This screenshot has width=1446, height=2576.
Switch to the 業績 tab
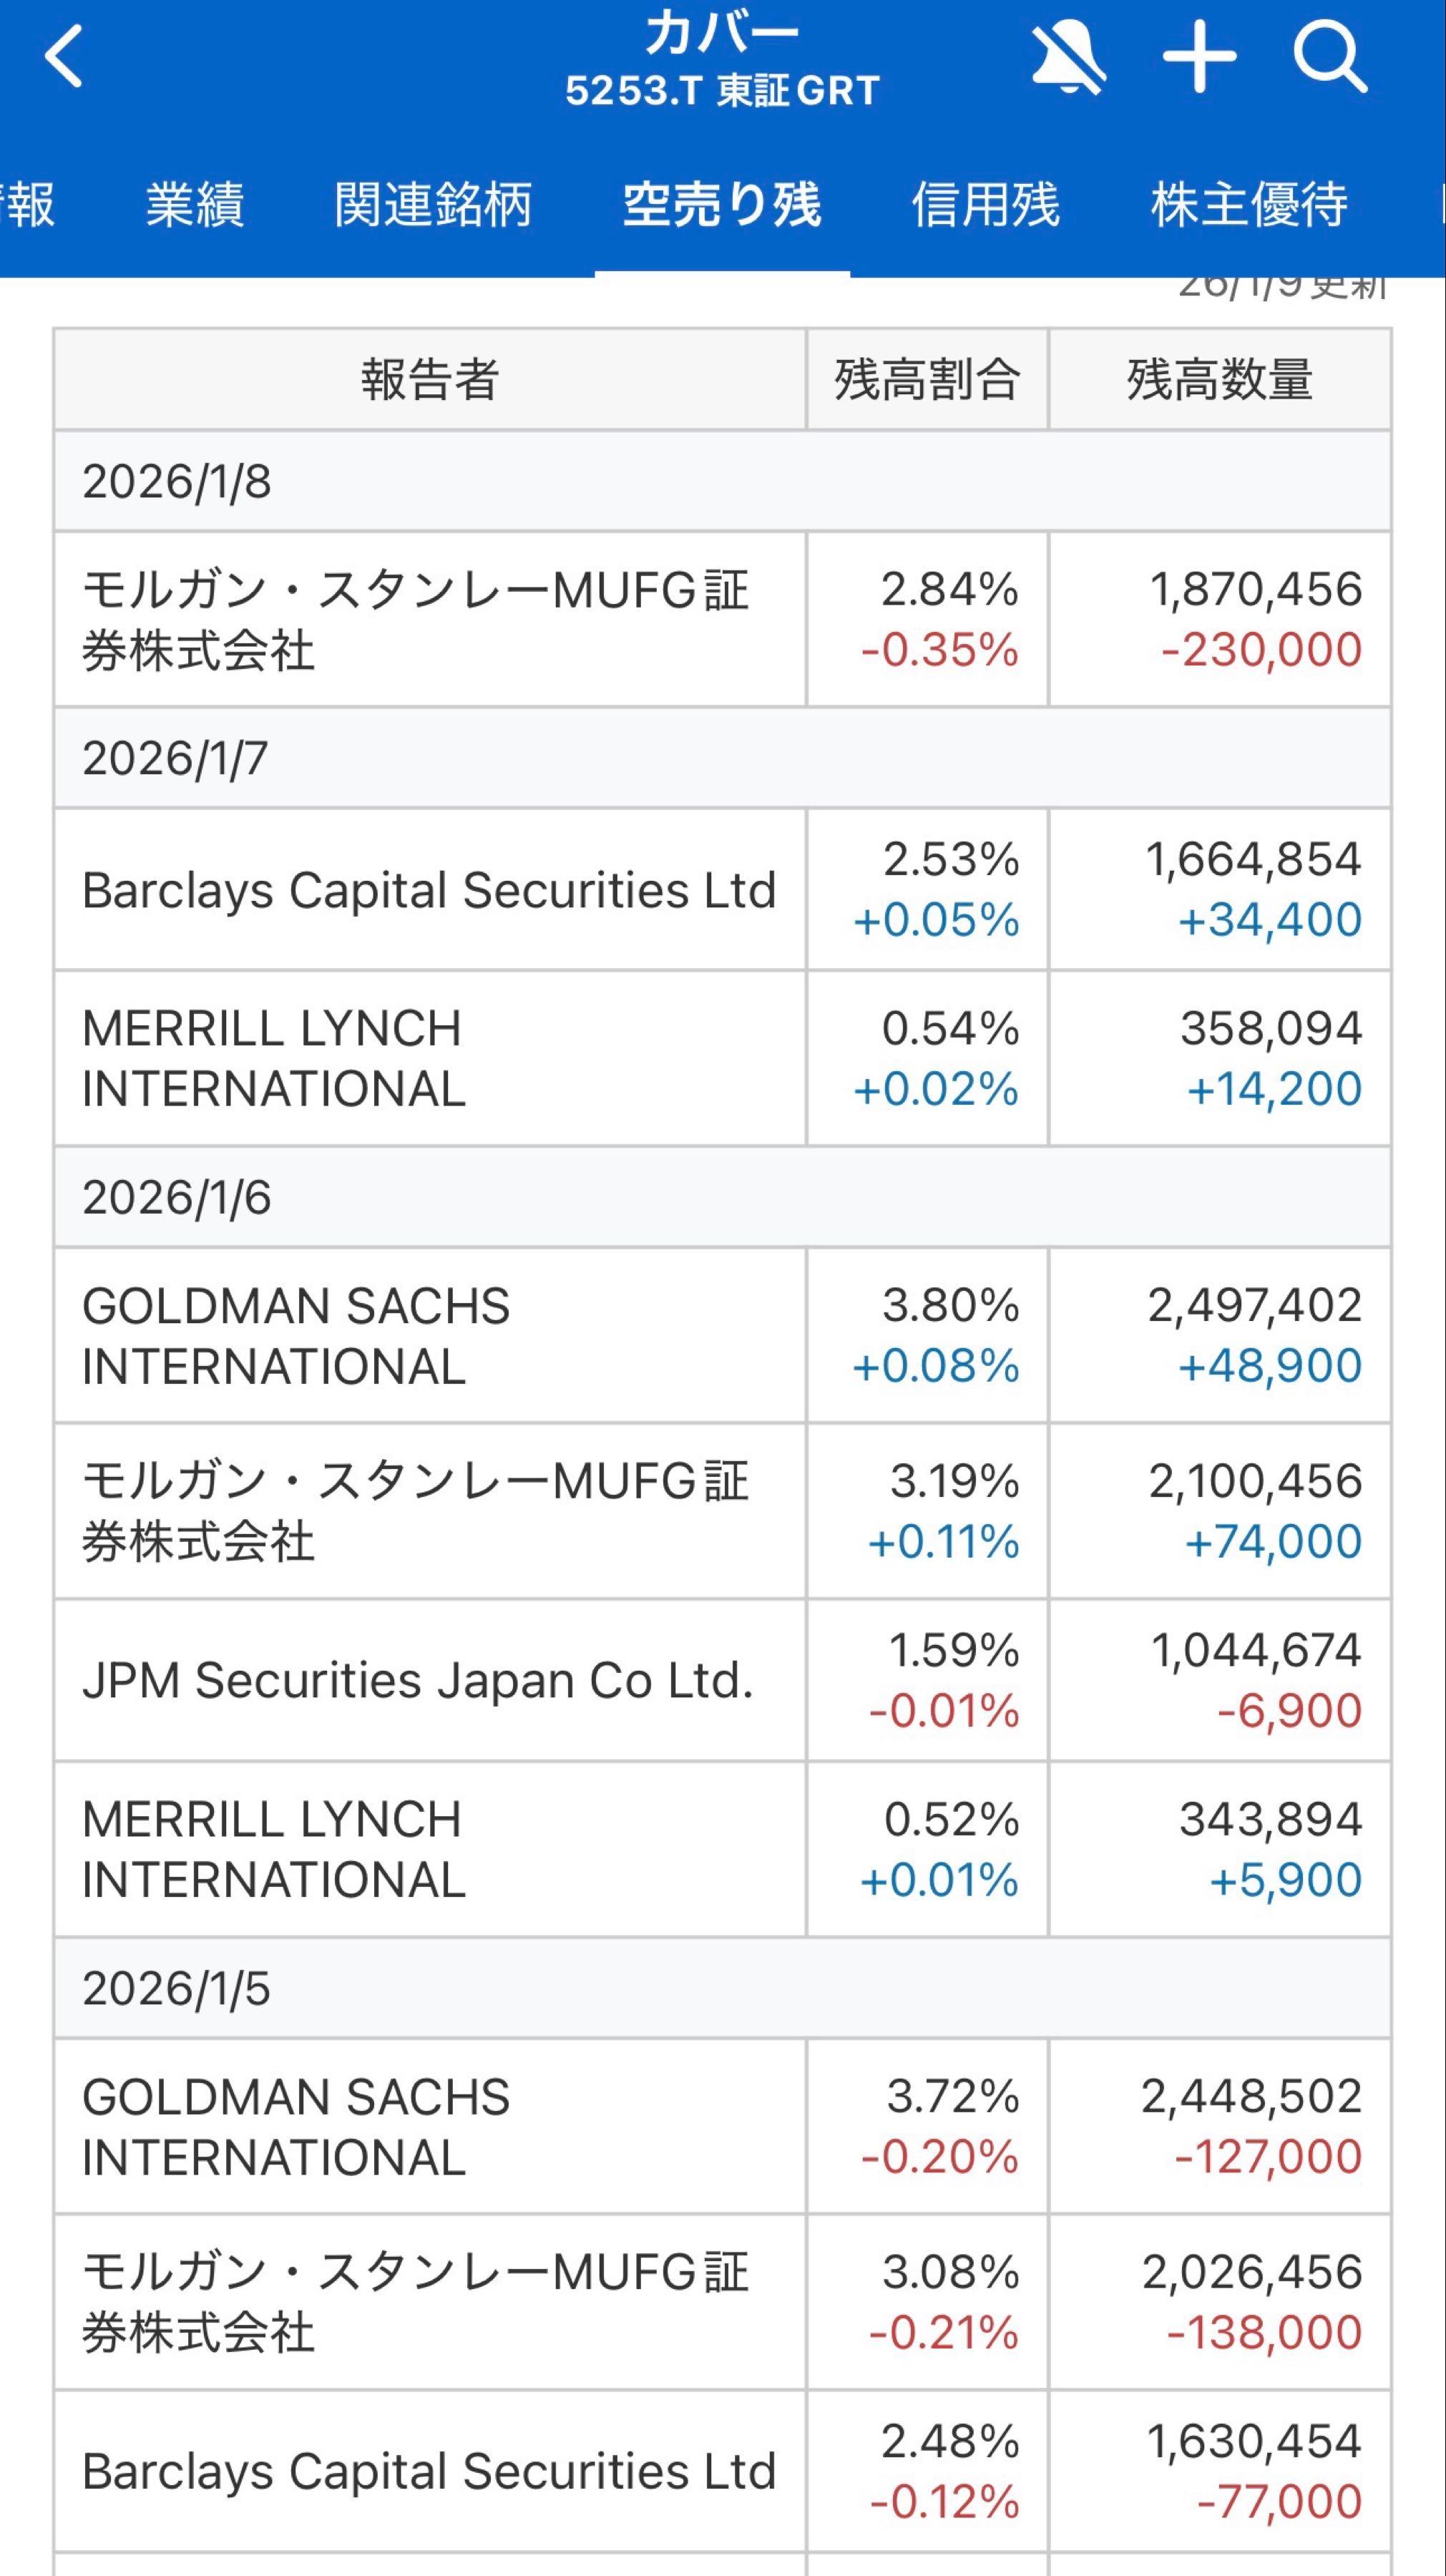tap(195, 205)
